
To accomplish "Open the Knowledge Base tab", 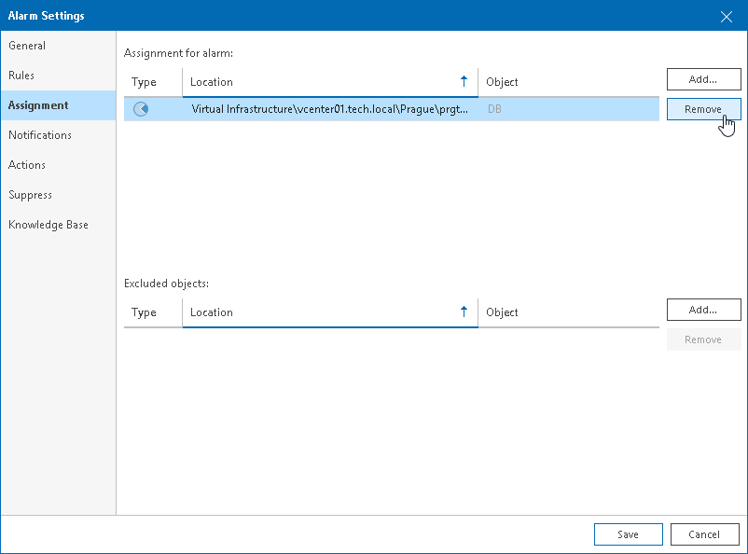I will 48,225.
